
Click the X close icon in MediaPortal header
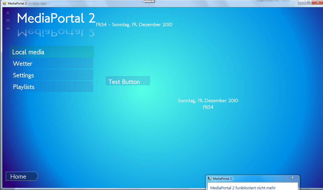click(8, 13)
